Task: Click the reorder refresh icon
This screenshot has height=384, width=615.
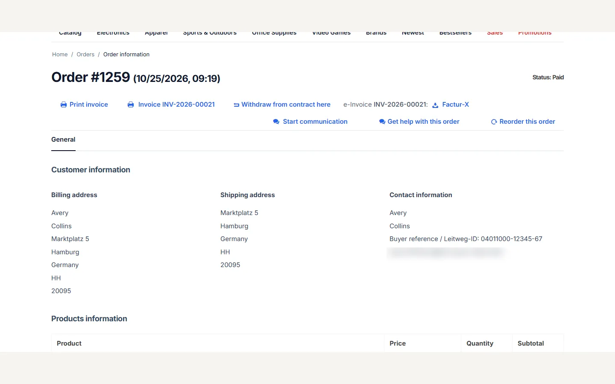Action: click(x=494, y=122)
